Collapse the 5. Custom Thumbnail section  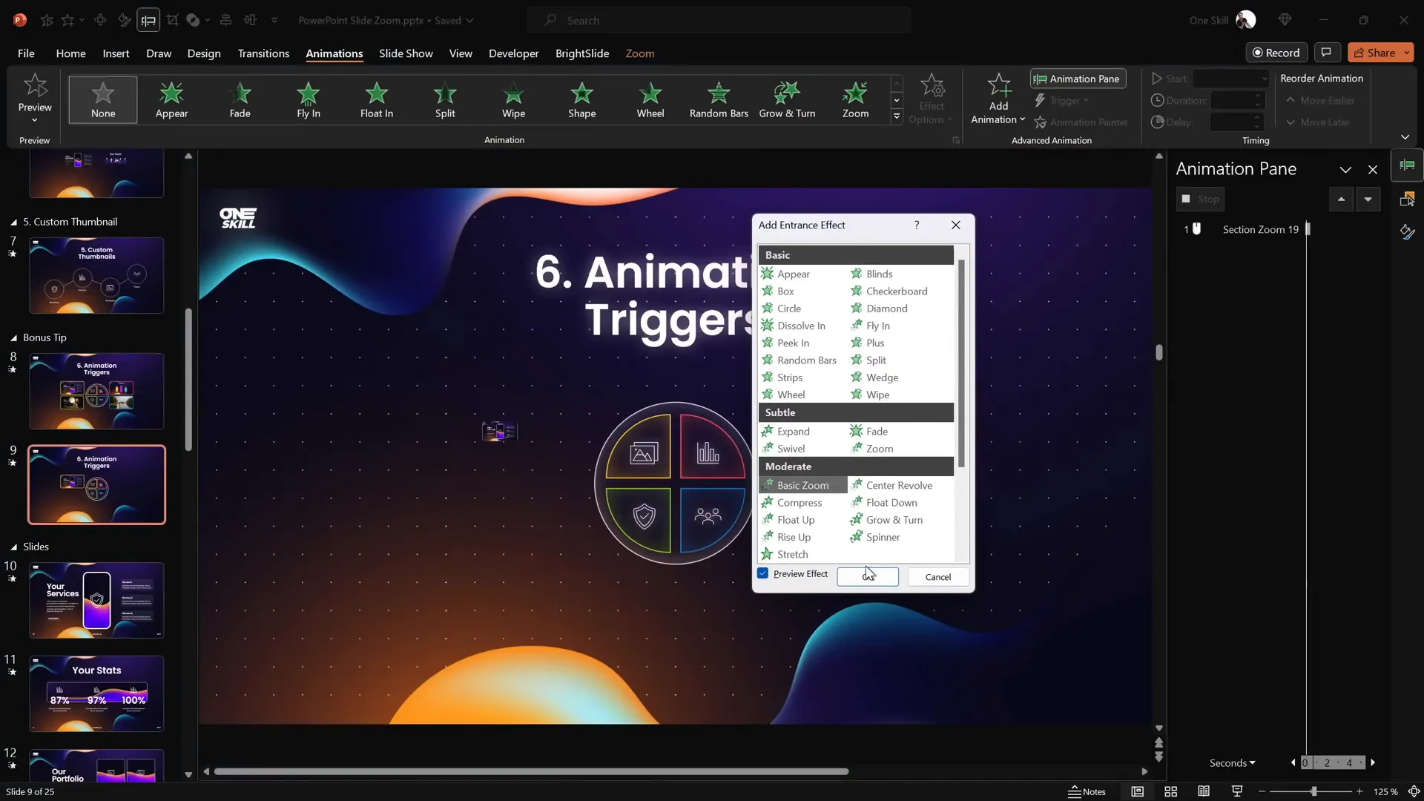click(13, 222)
